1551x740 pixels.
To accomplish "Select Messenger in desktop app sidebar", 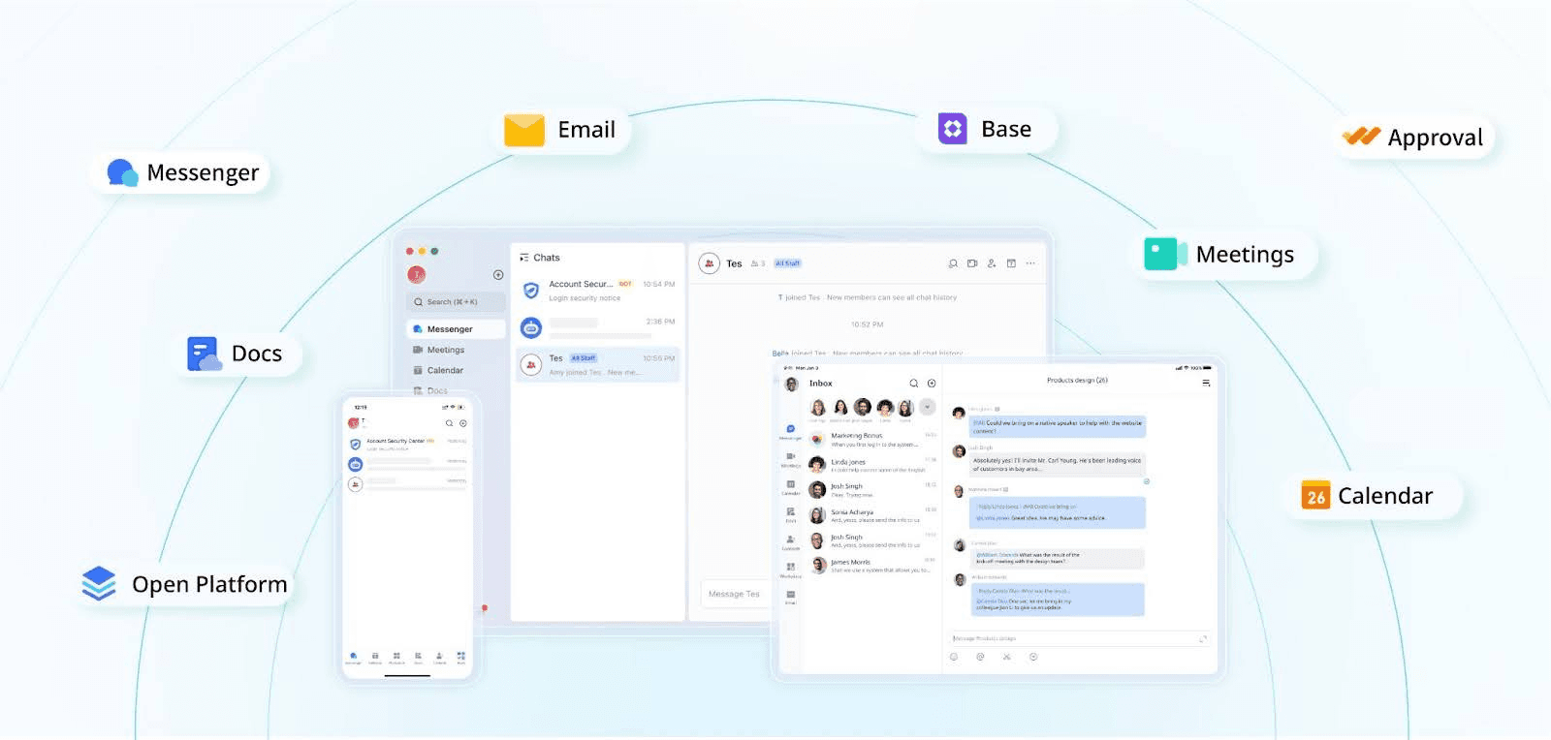I will 456,329.
